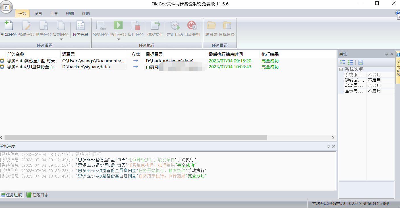Open the 设置 ribbon tab
400x208 pixels.
pyautogui.click(x=38, y=13)
